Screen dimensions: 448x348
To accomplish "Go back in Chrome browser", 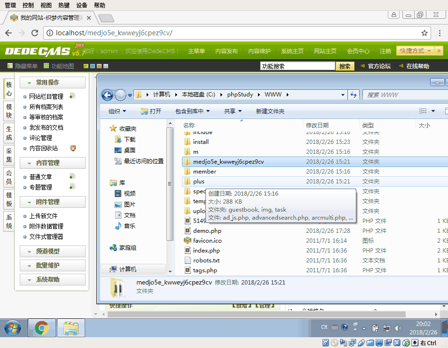I will (x=8, y=33).
